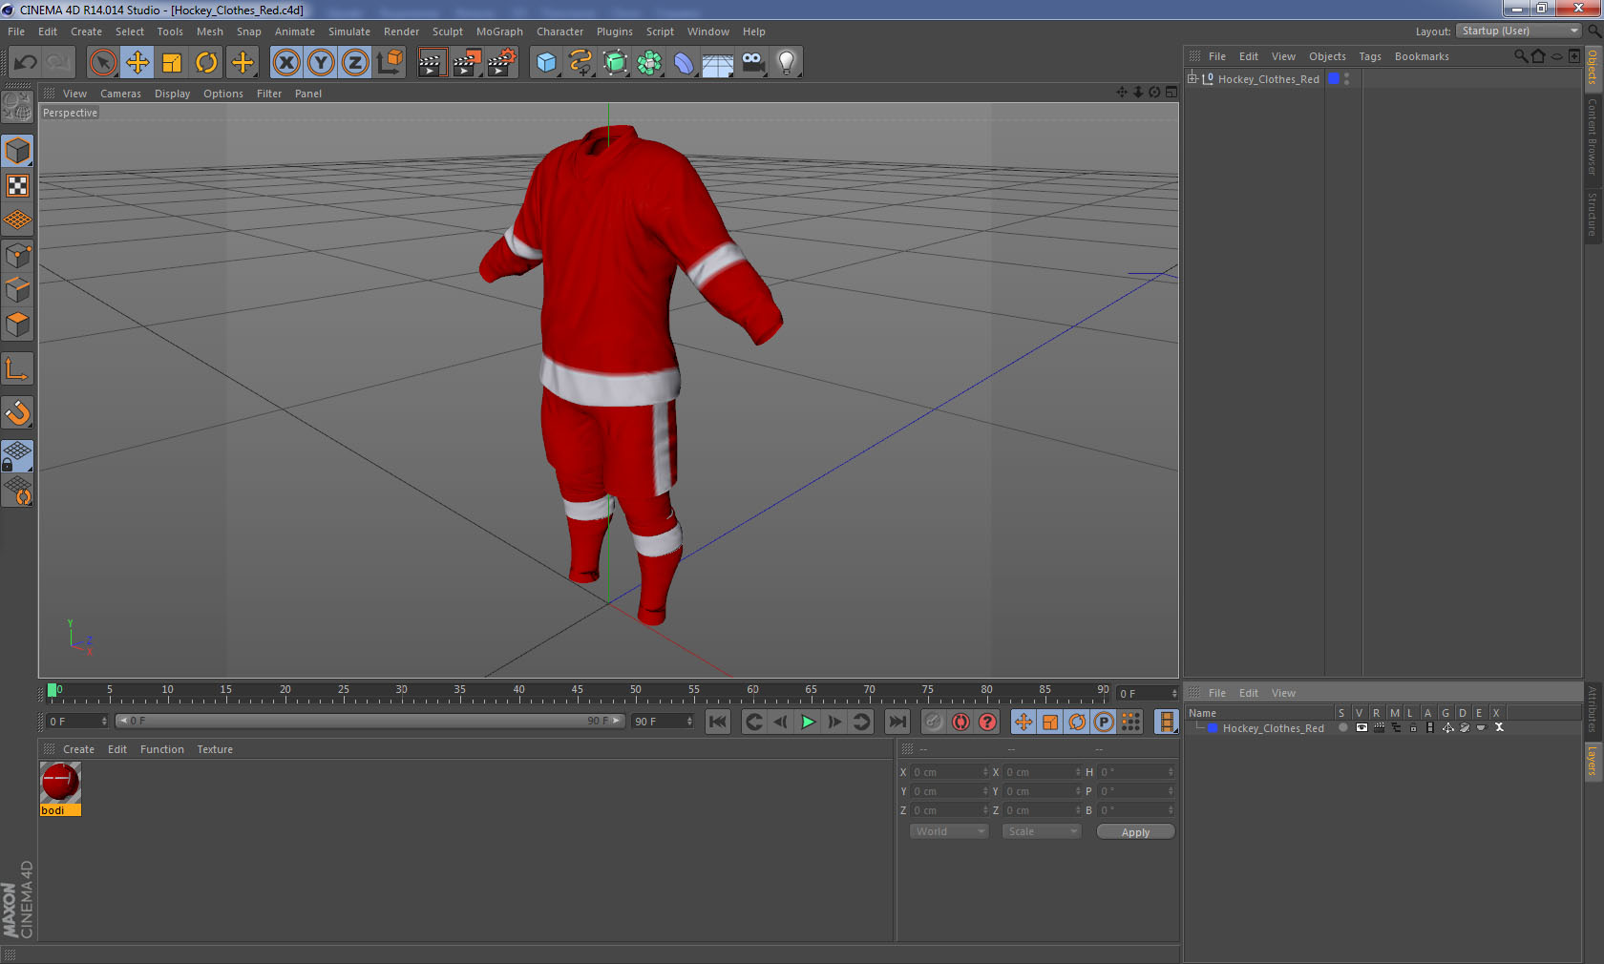
Task: Activate the Move tool in top toolbar
Action: 137,63
